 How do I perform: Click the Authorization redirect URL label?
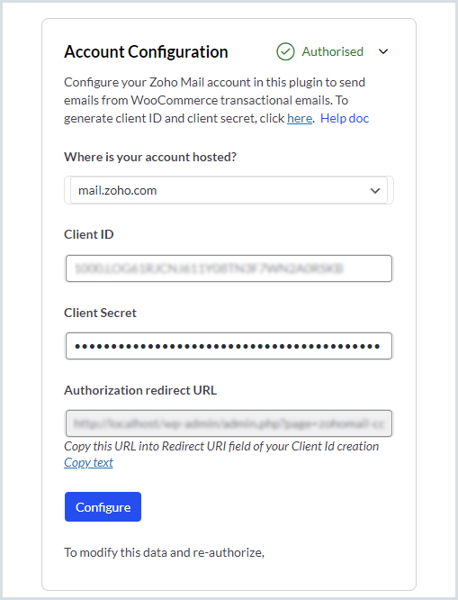click(x=140, y=390)
